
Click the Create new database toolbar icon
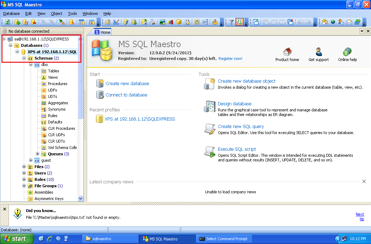pos(17,22)
